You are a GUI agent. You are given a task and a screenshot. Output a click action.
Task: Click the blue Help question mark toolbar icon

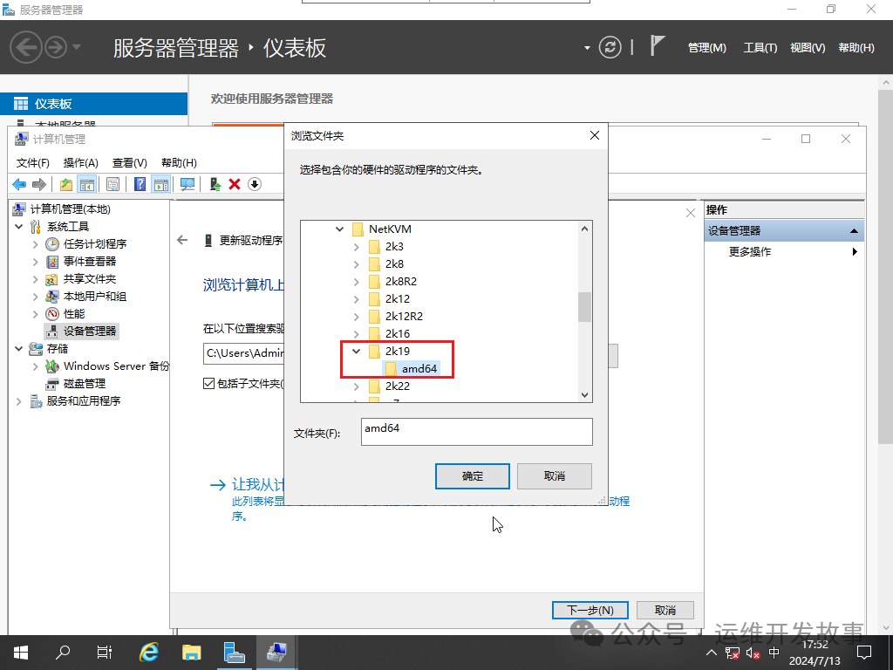coord(140,184)
